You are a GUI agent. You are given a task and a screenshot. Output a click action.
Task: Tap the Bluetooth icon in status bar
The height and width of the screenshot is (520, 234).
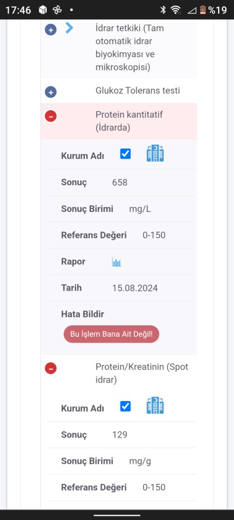pyautogui.click(x=163, y=10)
